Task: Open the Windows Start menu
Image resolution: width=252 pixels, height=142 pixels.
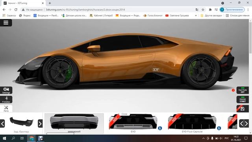Action: click(4, 138)
